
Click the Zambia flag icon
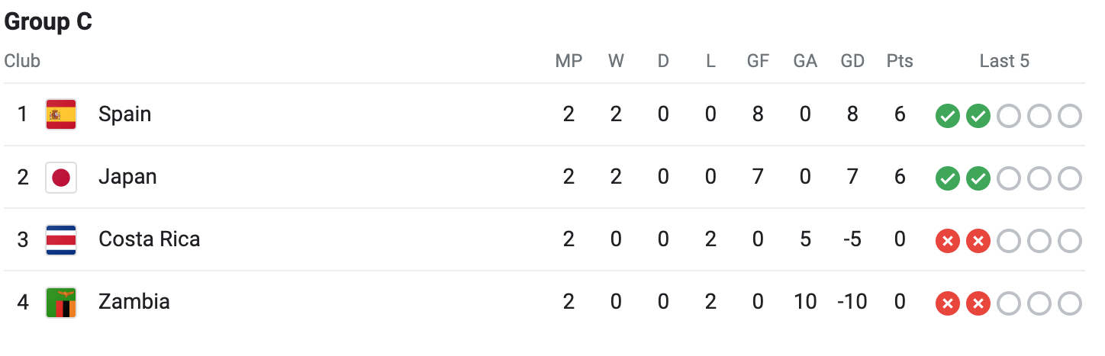[60, 303]
